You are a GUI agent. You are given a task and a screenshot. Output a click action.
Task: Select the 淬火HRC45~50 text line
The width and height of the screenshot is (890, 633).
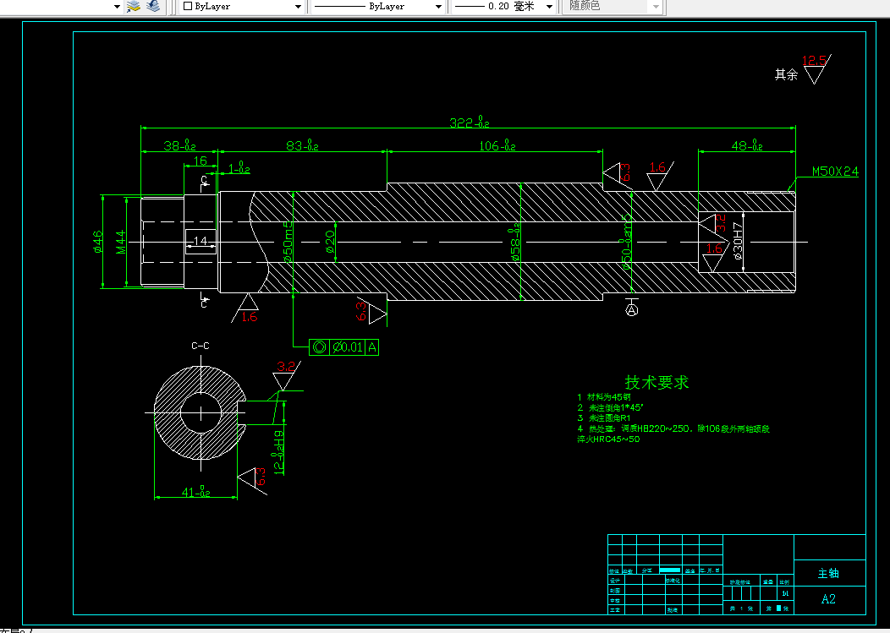608,439
